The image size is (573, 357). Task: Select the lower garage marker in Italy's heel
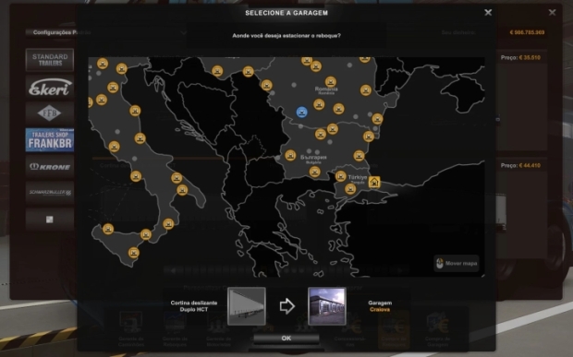pos(182,190)
